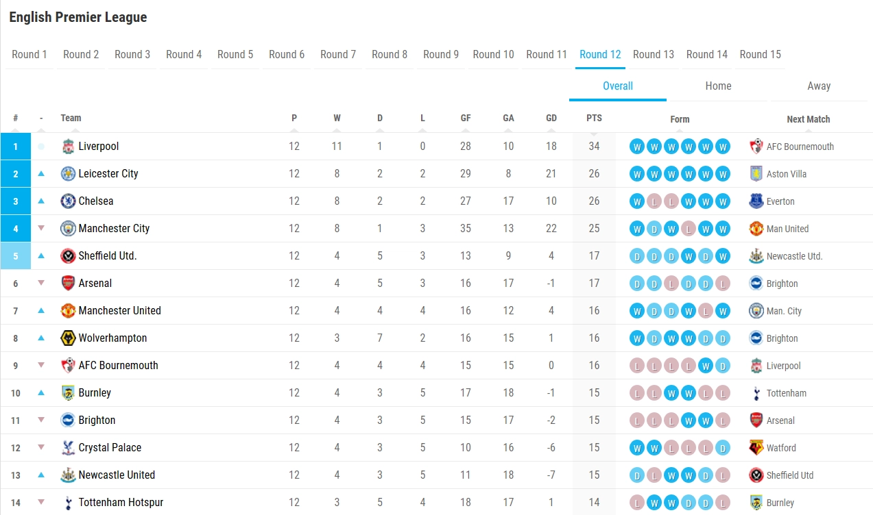The height and width of the screenshot is (515, 873).
Task: Click the PTS column header
Action: 594,118
